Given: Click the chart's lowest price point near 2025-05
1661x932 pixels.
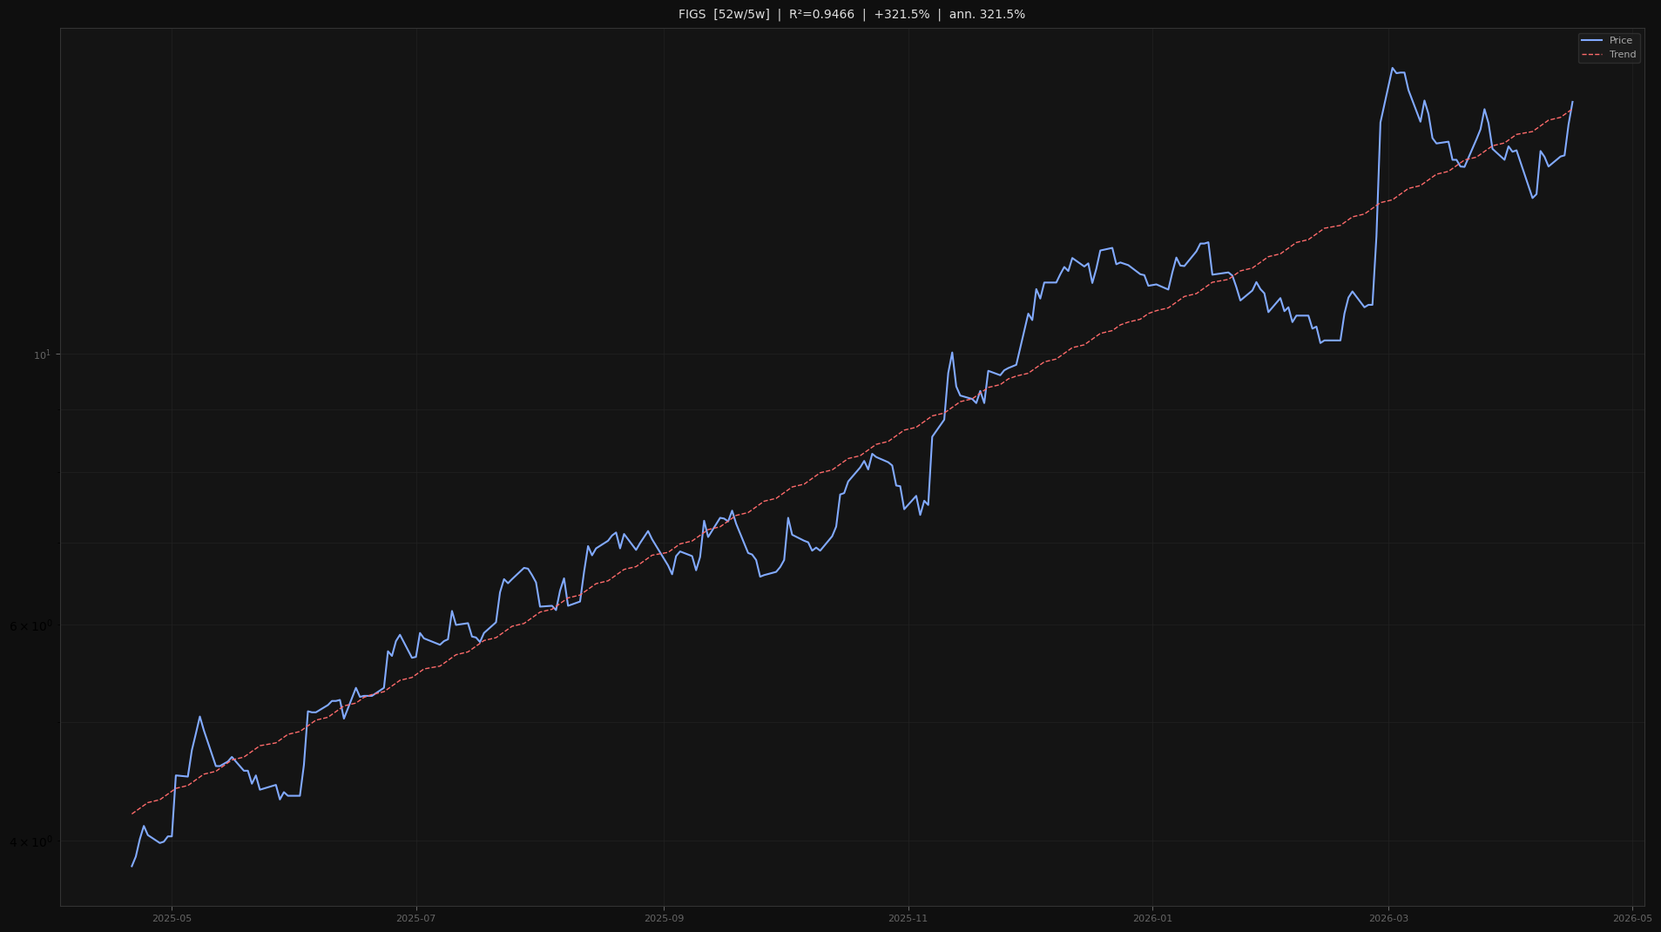Looking at the screenshot, I should (132, 867).
